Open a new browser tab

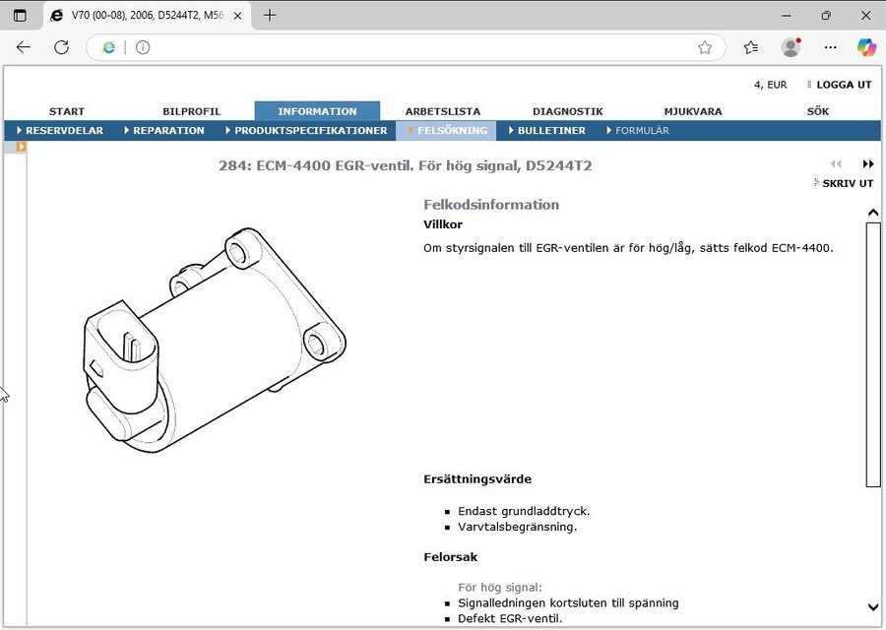tap(270, 15)
